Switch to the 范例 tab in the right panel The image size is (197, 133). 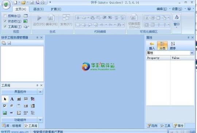coord(152,126)
